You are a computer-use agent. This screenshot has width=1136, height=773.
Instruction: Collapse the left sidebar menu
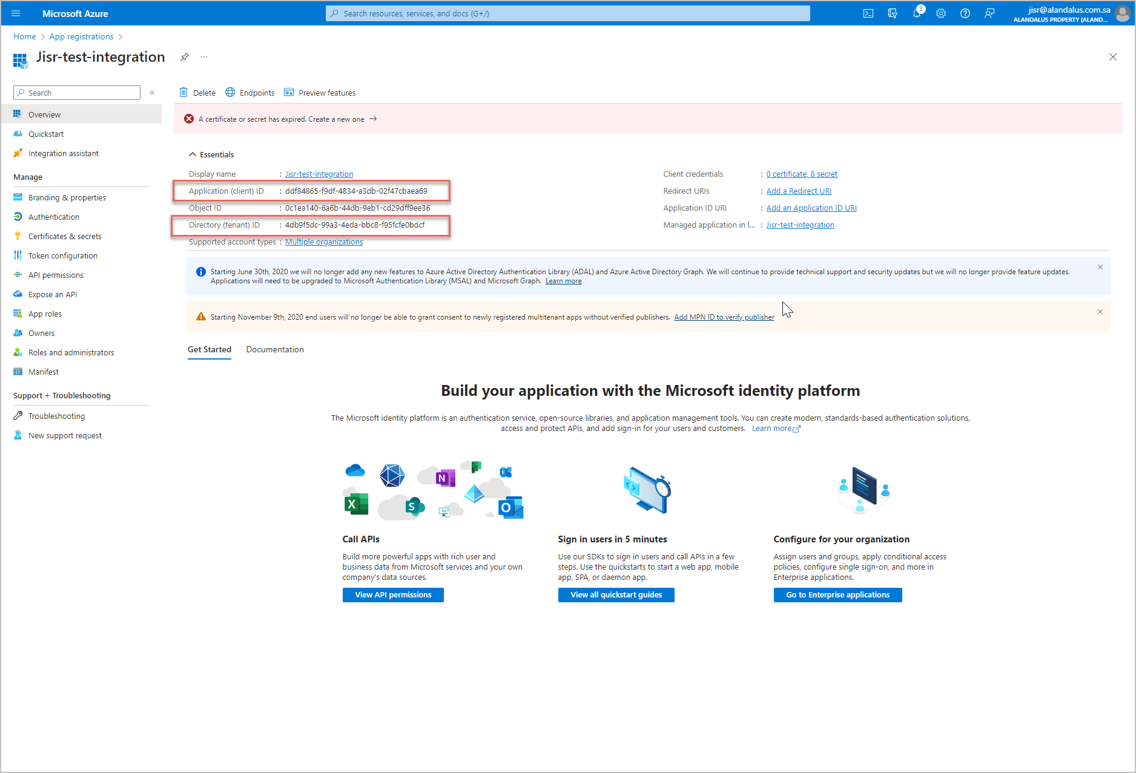pyautogui.click(x=152, y=93)
